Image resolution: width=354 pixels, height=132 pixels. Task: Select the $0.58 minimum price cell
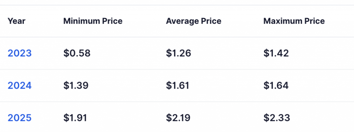[77, 53]
